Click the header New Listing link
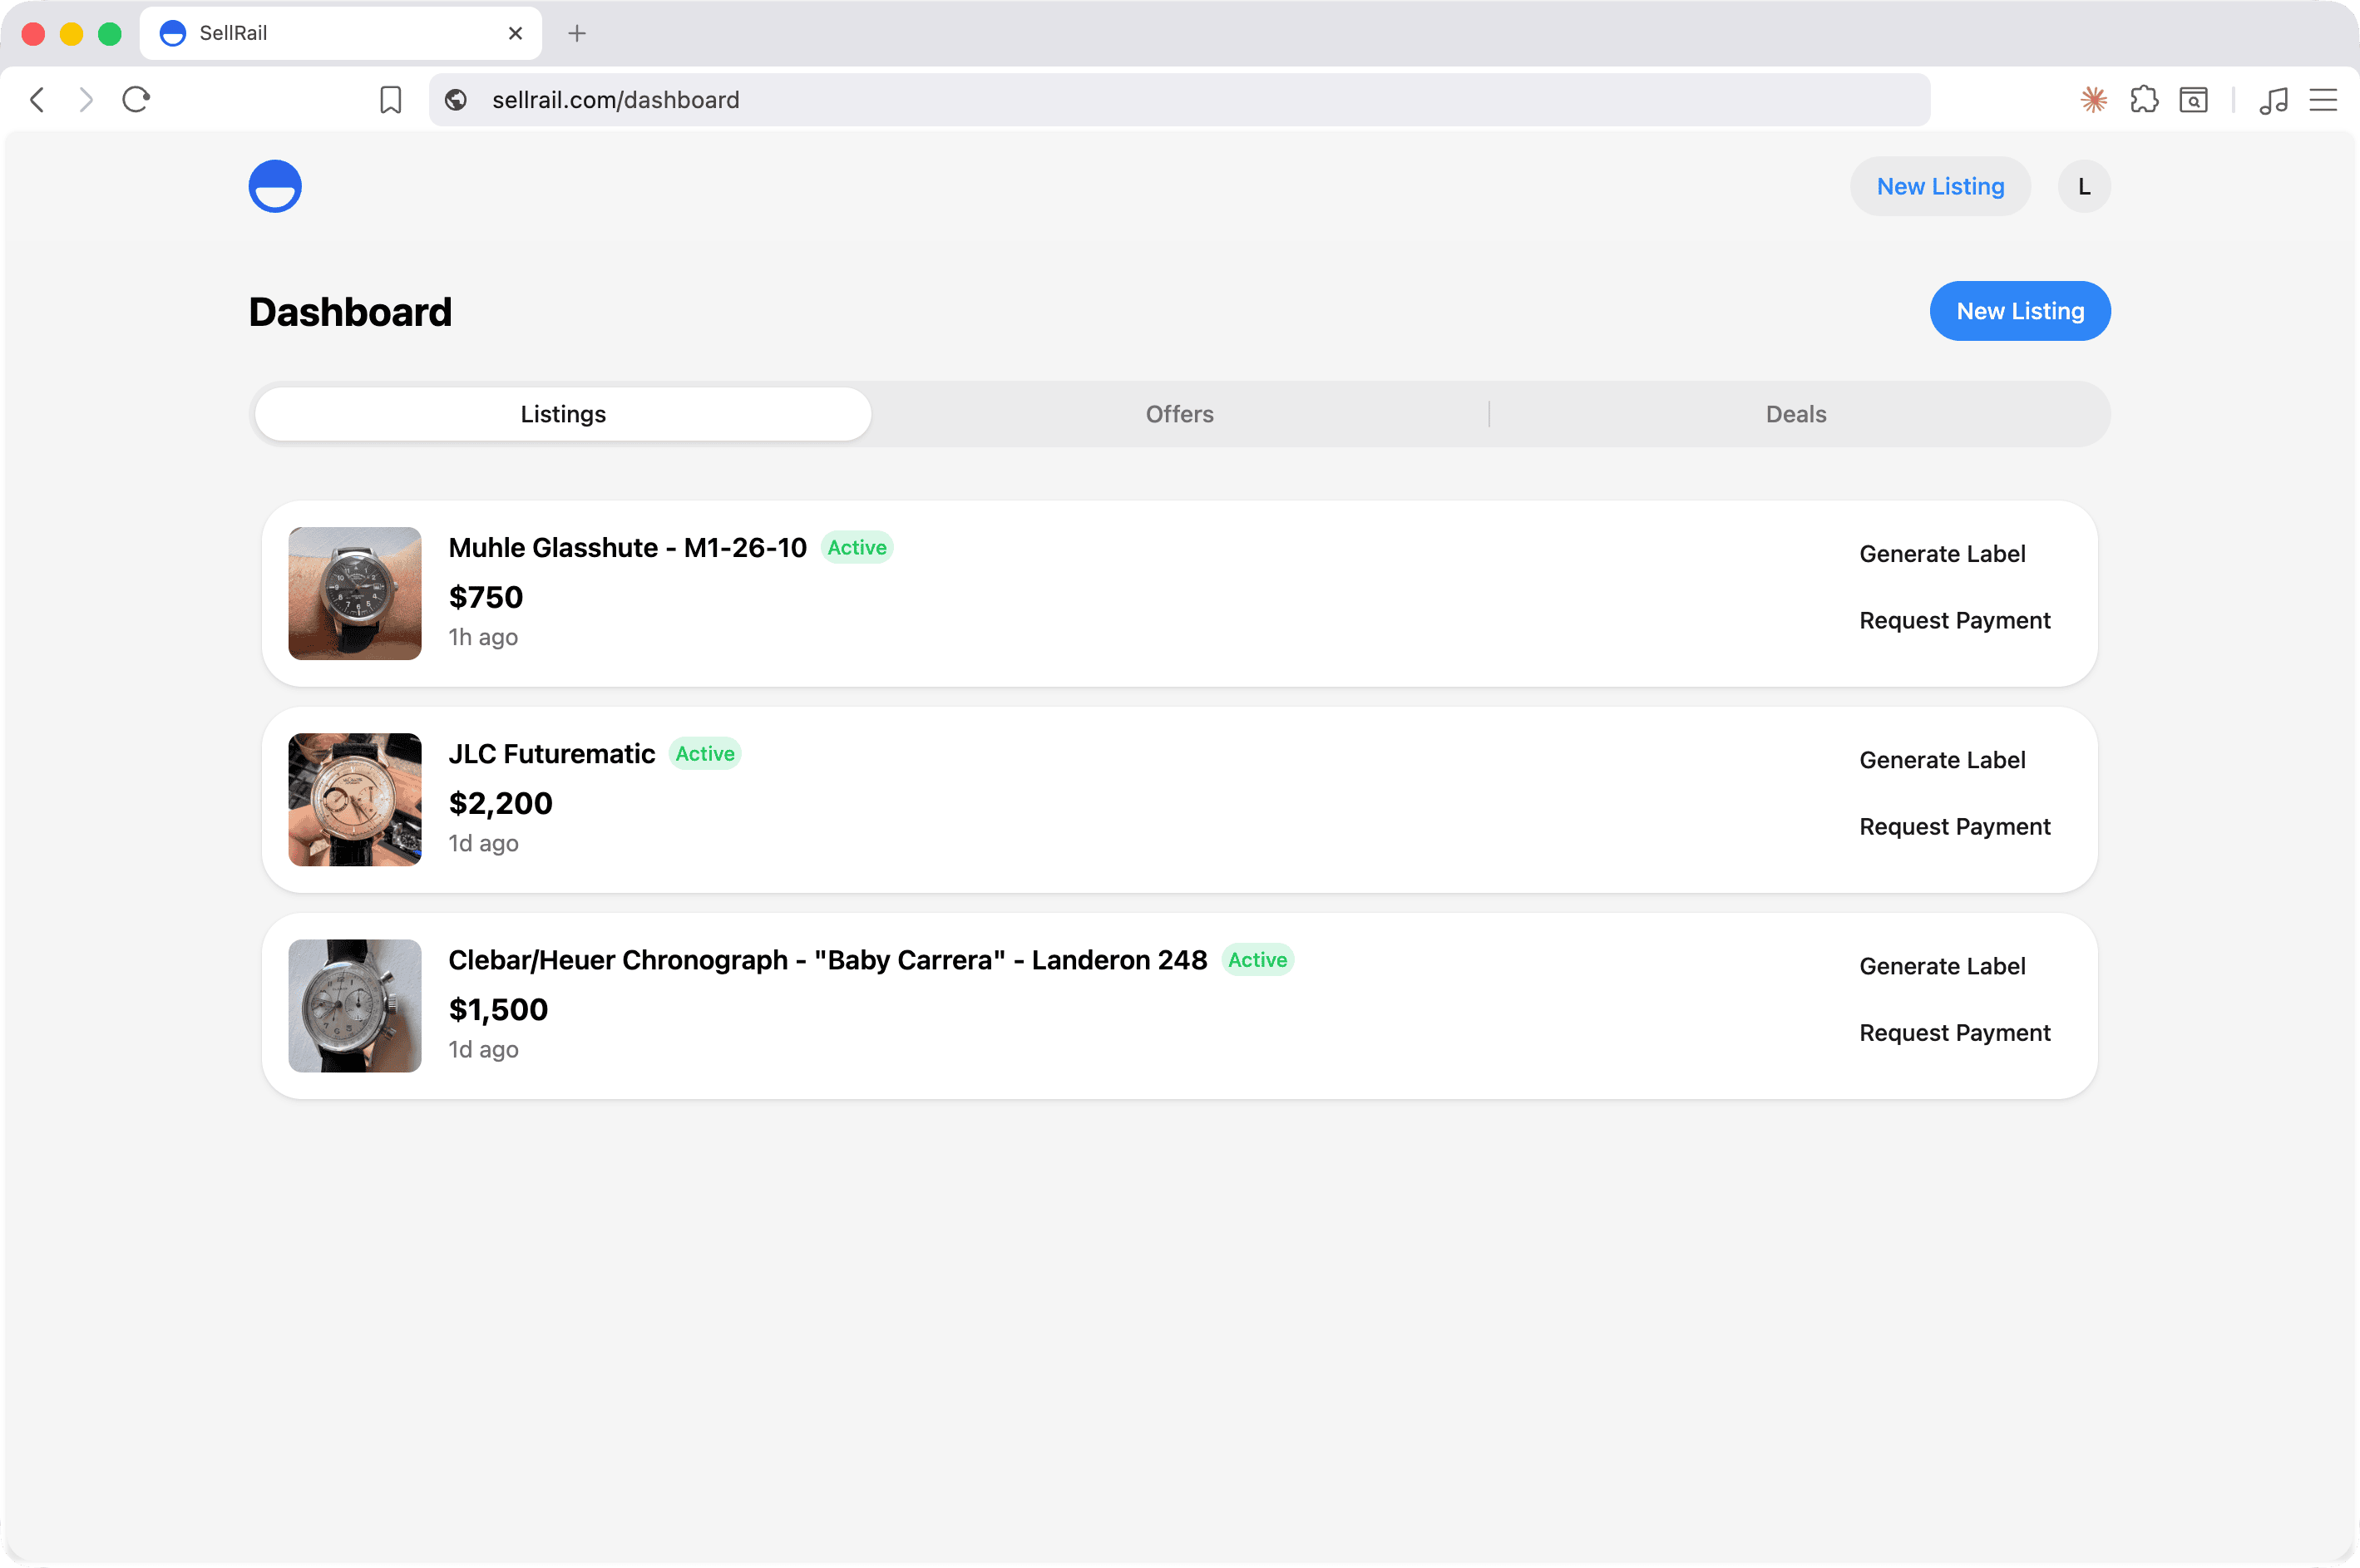This screenshot has width=2360, height=1568. tap(1940, 187)
